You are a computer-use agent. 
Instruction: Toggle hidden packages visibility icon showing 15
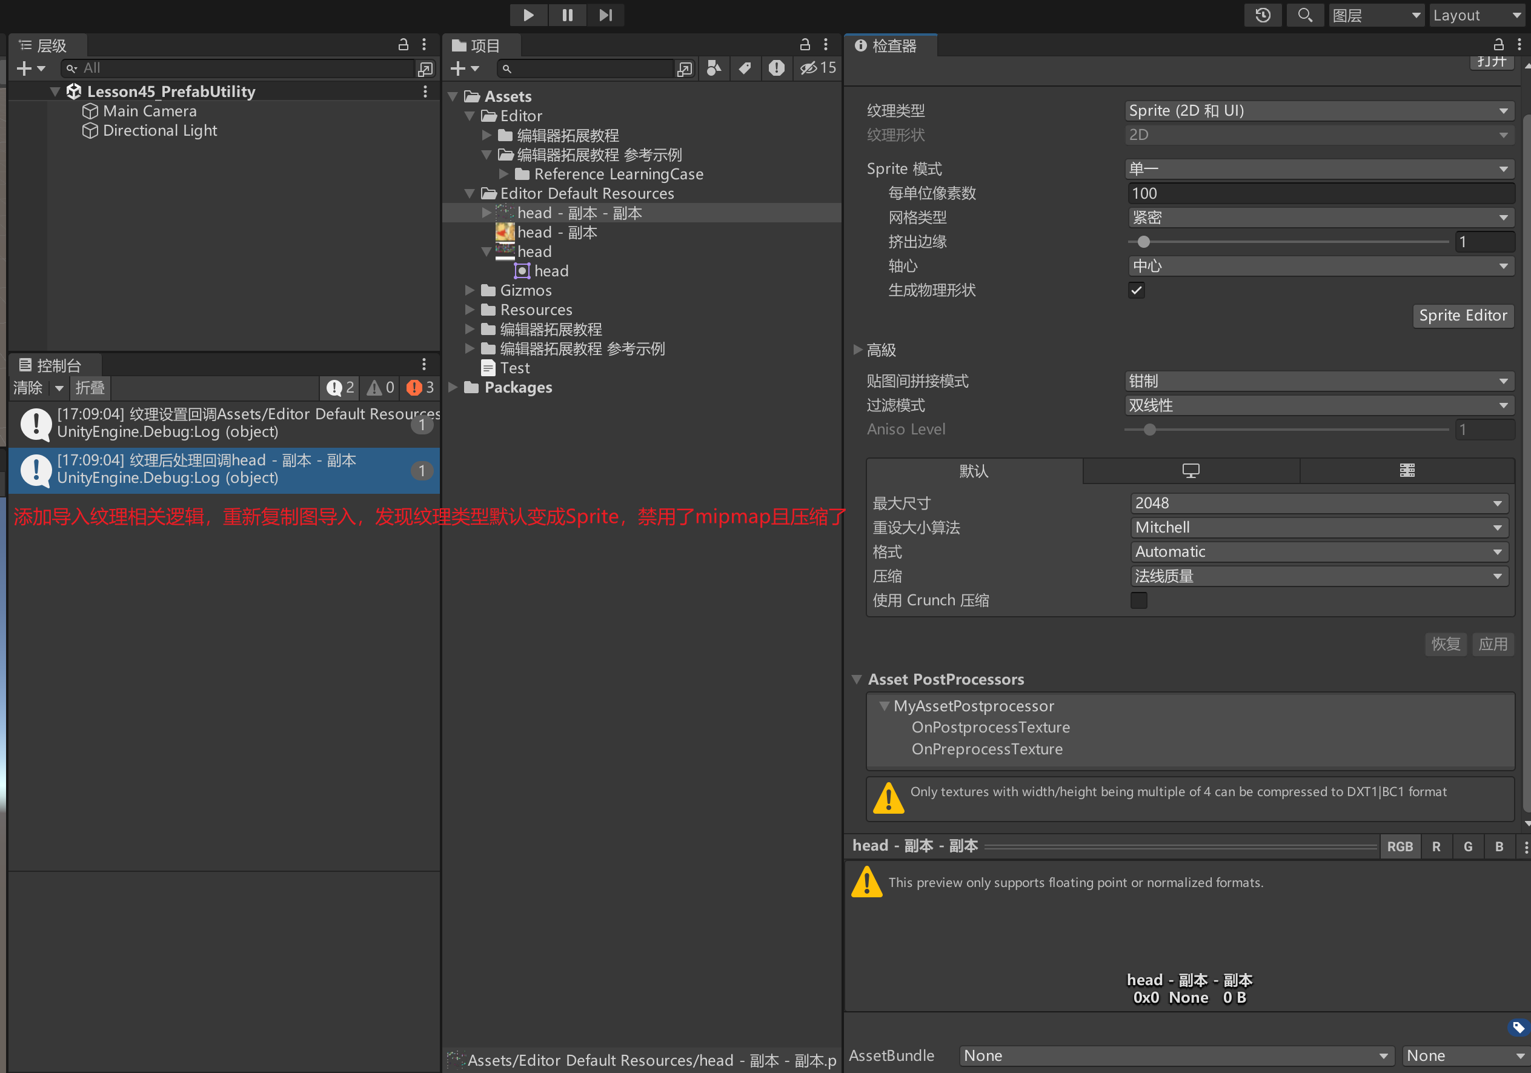(818, 68)
